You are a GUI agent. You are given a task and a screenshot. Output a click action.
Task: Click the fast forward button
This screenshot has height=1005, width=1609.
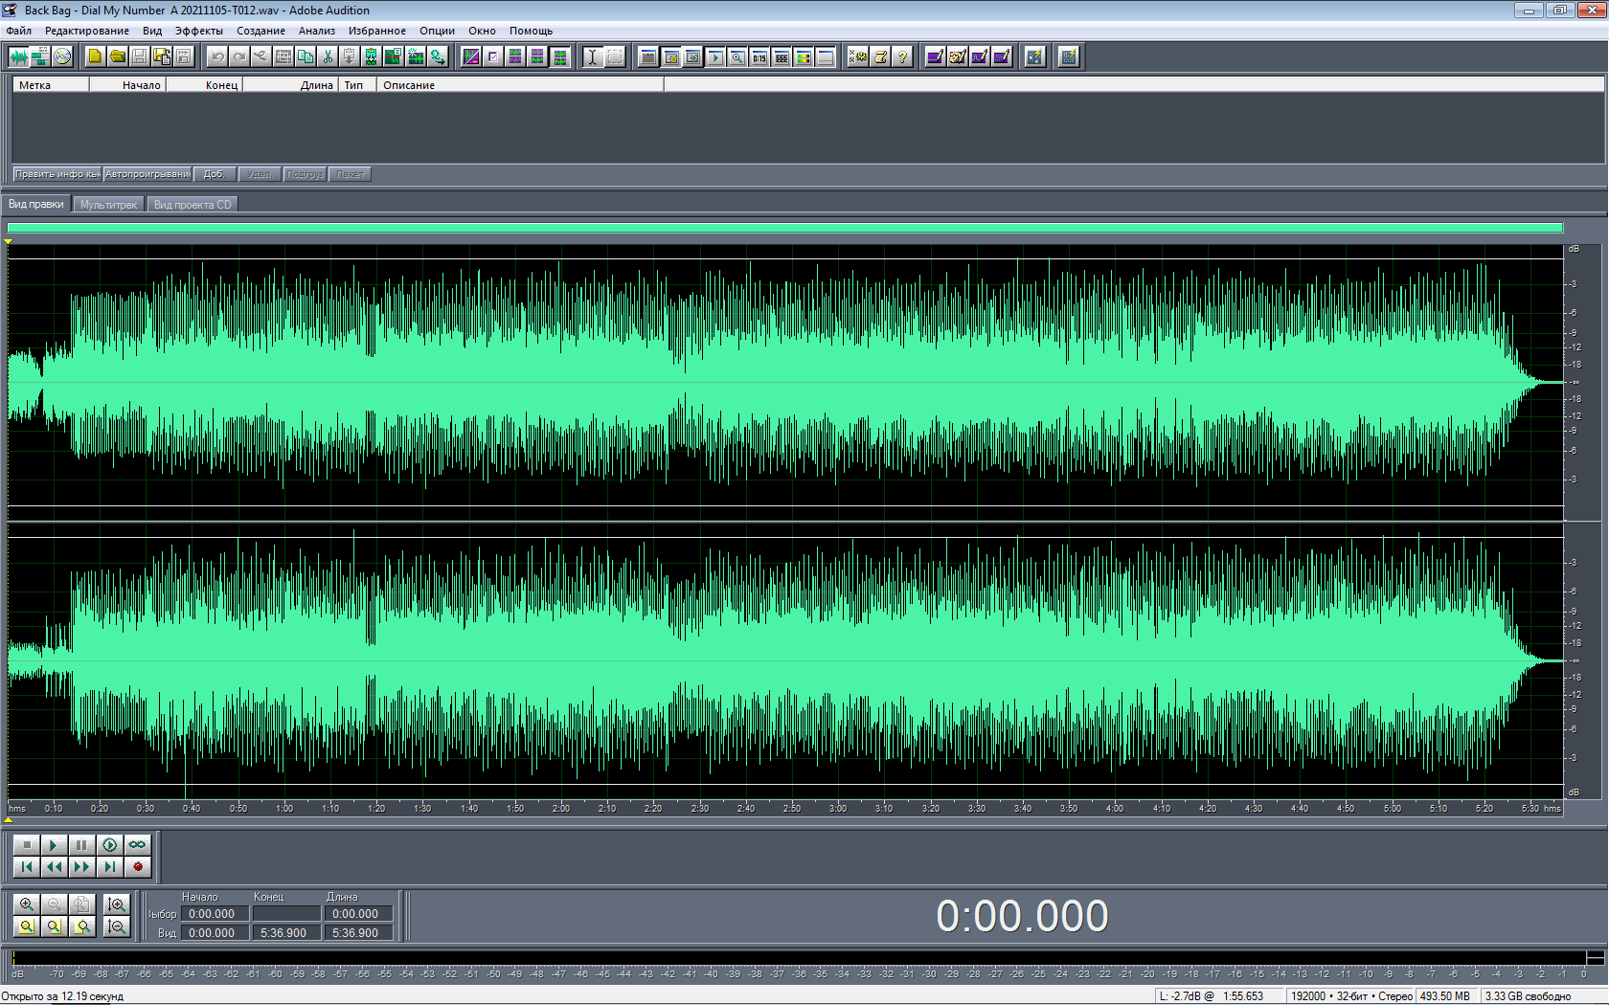click(81, 867)
